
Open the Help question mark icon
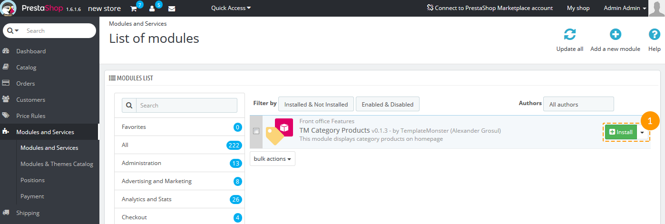655,35
